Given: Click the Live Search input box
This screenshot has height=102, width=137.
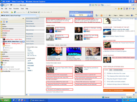Looking at the screenshot, I should [116, 5].
